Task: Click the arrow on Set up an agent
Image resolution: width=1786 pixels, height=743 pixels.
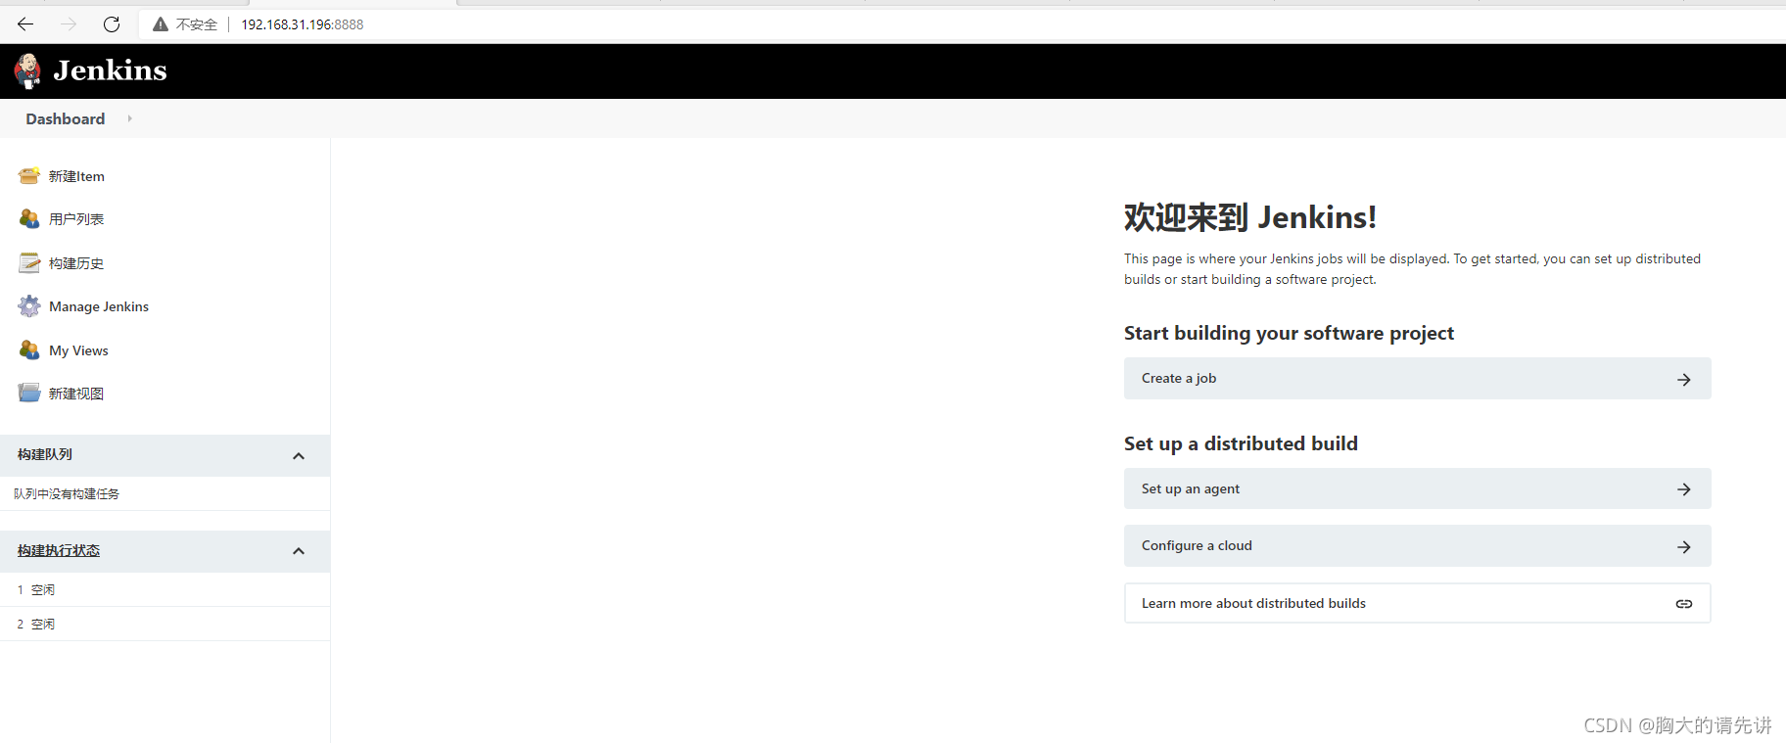Action: coord(1684,489)
